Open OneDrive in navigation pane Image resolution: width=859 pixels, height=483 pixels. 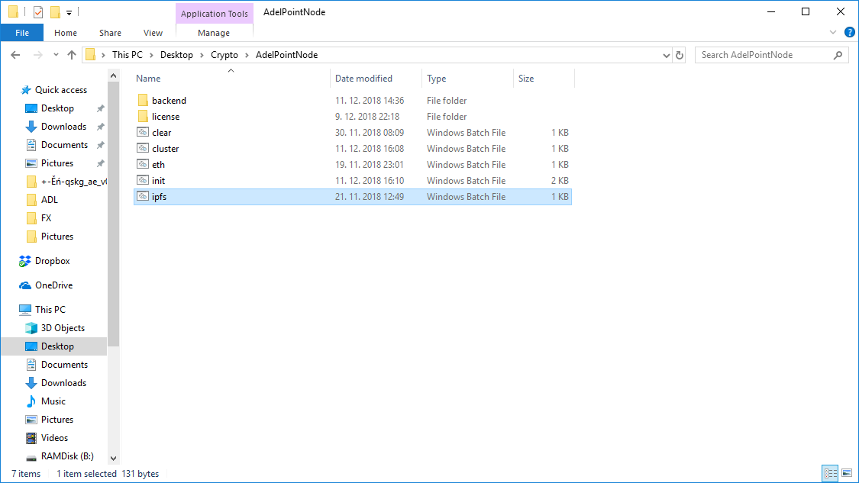[53, 285]
